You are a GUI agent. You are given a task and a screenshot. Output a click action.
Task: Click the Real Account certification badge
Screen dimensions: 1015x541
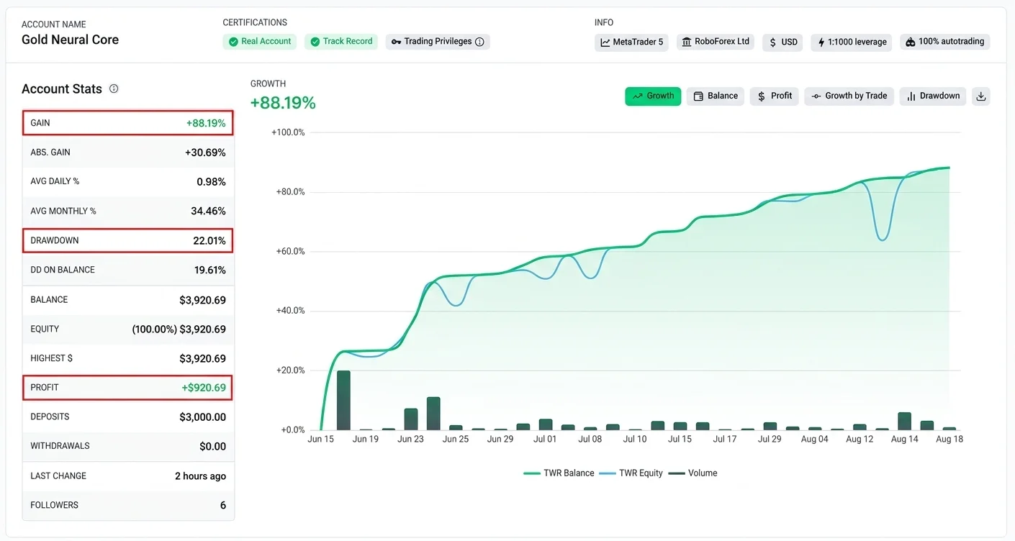pos(260,42)
